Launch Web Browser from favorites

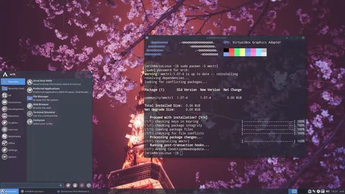tap(59, 106)
